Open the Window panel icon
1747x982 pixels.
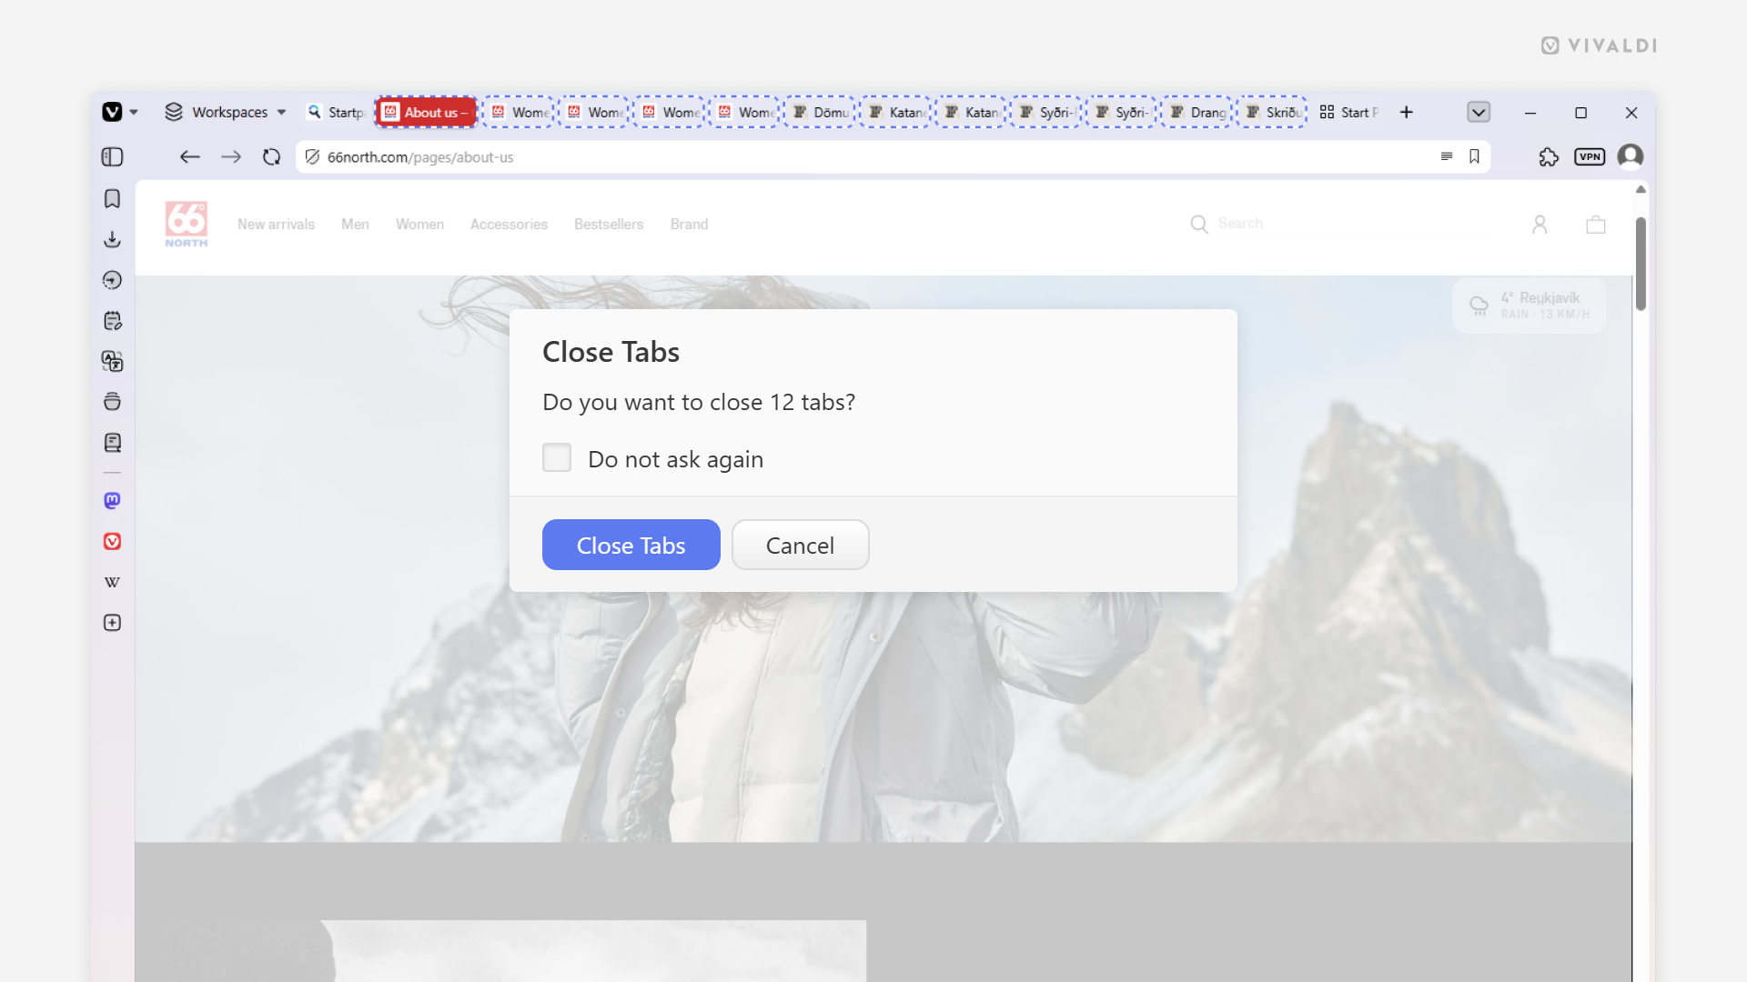tap(112, 402)
